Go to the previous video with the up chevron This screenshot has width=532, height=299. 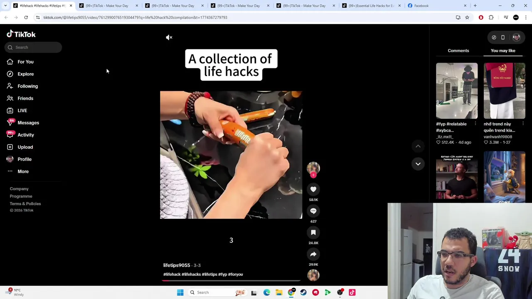pyautogui.click(x=418, y=146)
